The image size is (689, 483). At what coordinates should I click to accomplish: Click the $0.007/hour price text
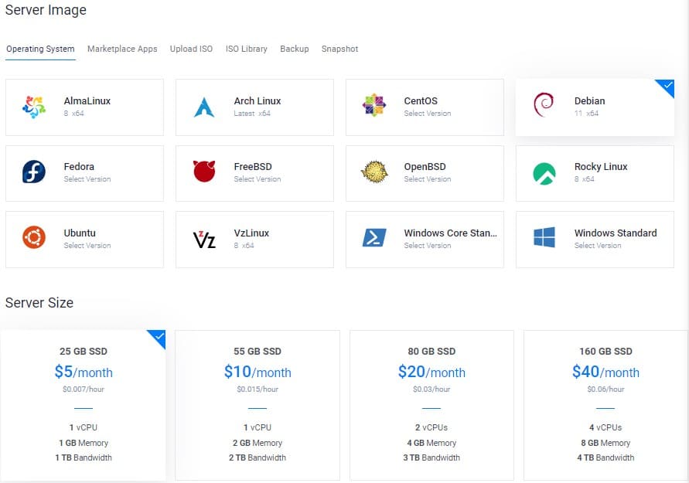pyautogui.click(x=84, y=389)
